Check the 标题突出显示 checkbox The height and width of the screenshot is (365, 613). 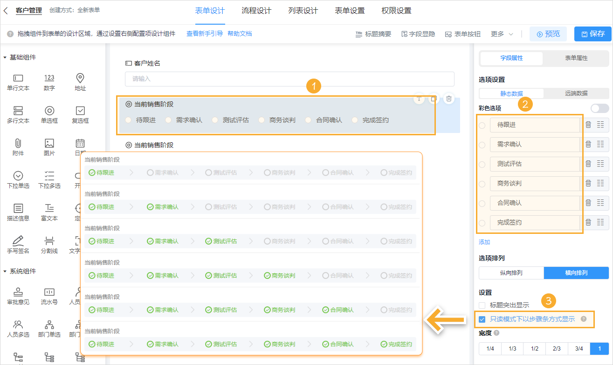tap(482, 305)
